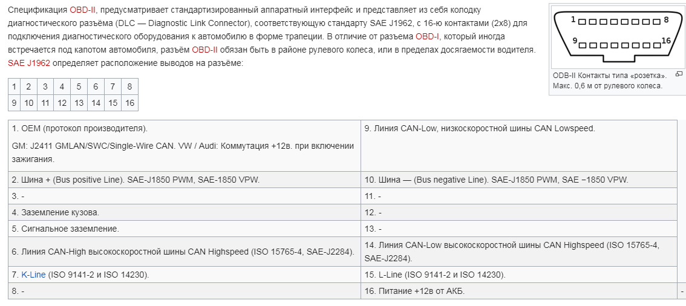Image resolution: width=686 pixels, height=306 pixels.
Task: Open the OBD-II link after "Спецификация"
Action: (83, 11)
